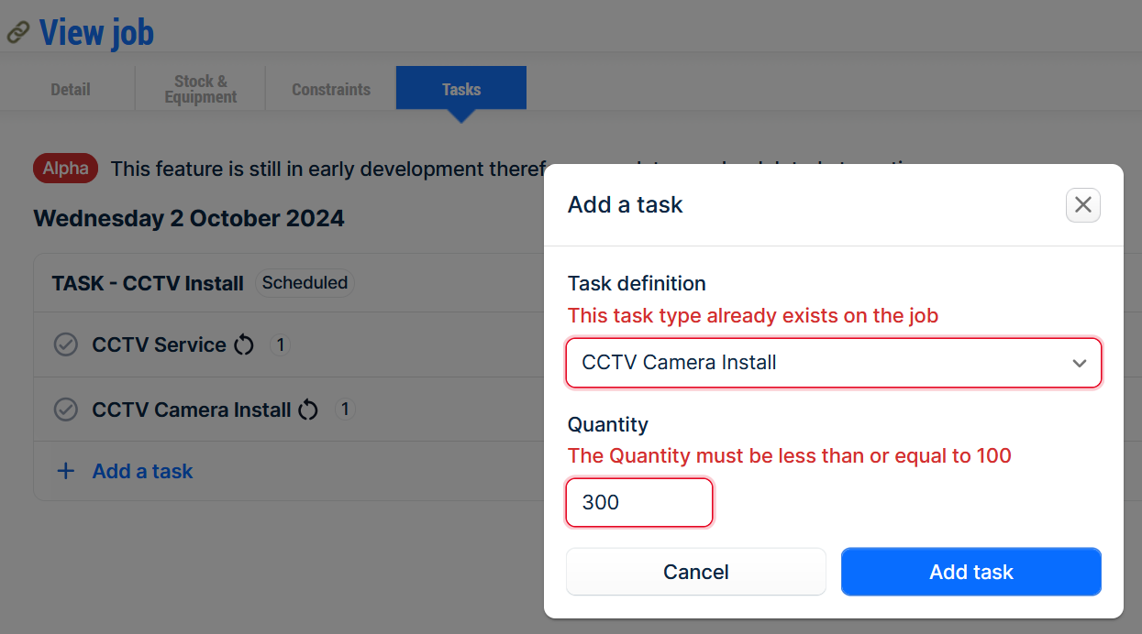Click the link chain icon beside View job
The image size is (1142, 634).
pos(18,33)
